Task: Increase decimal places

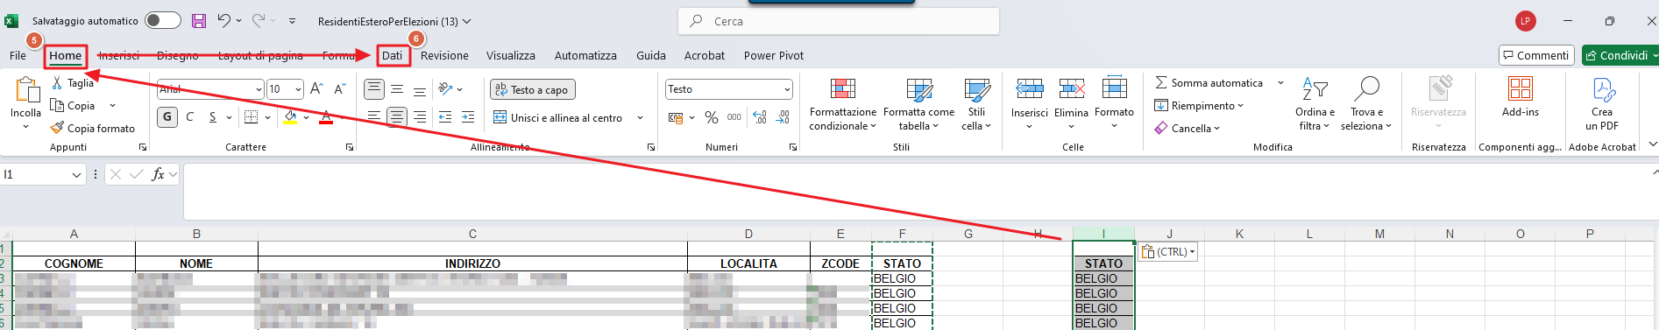Action: [x=760, y=117]
